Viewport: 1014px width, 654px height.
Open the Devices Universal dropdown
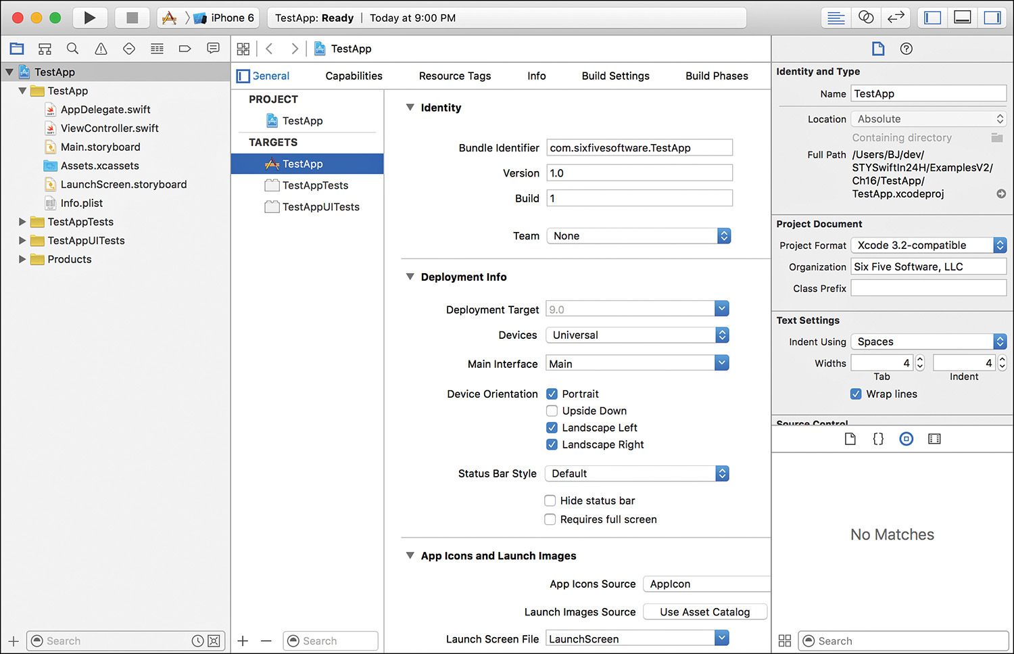click(637, 335)
